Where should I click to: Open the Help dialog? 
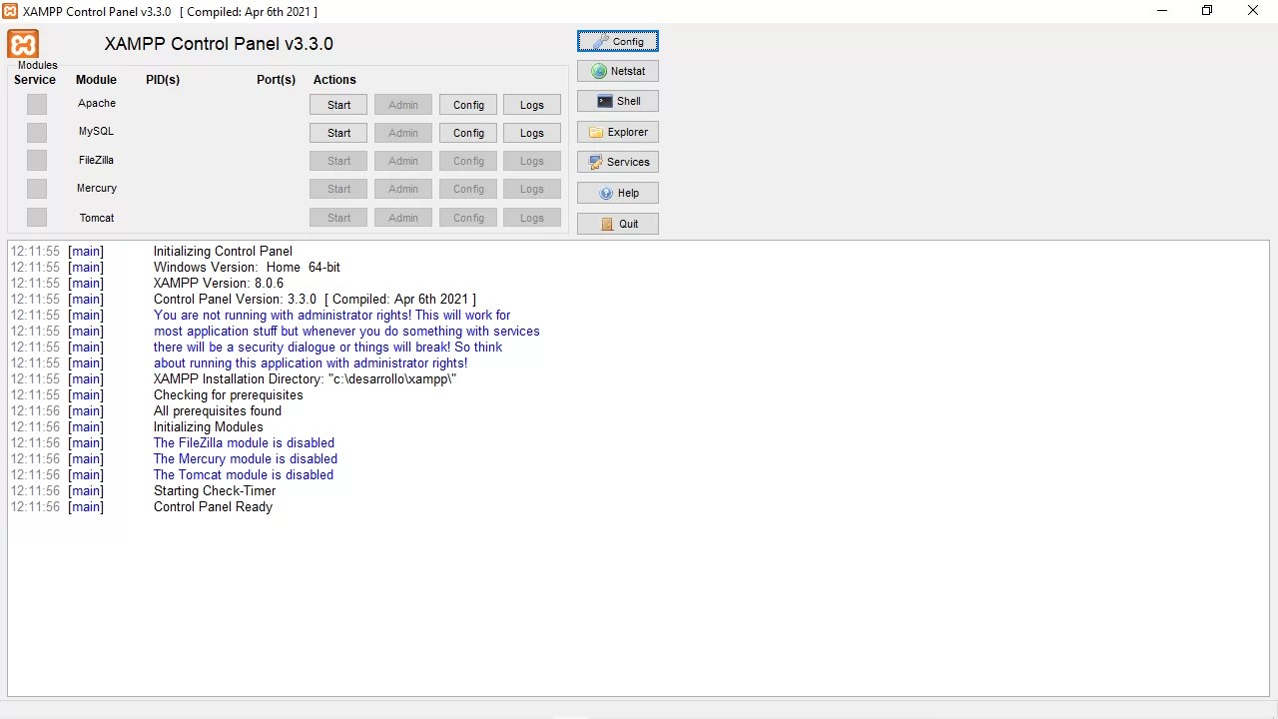point(617,193)
